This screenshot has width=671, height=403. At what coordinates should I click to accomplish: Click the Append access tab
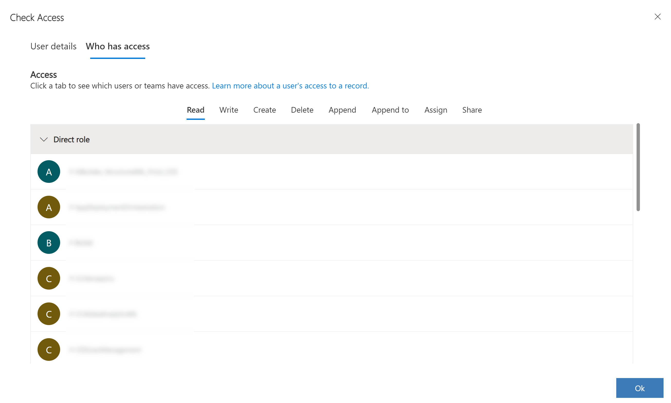tap(343, 110)
